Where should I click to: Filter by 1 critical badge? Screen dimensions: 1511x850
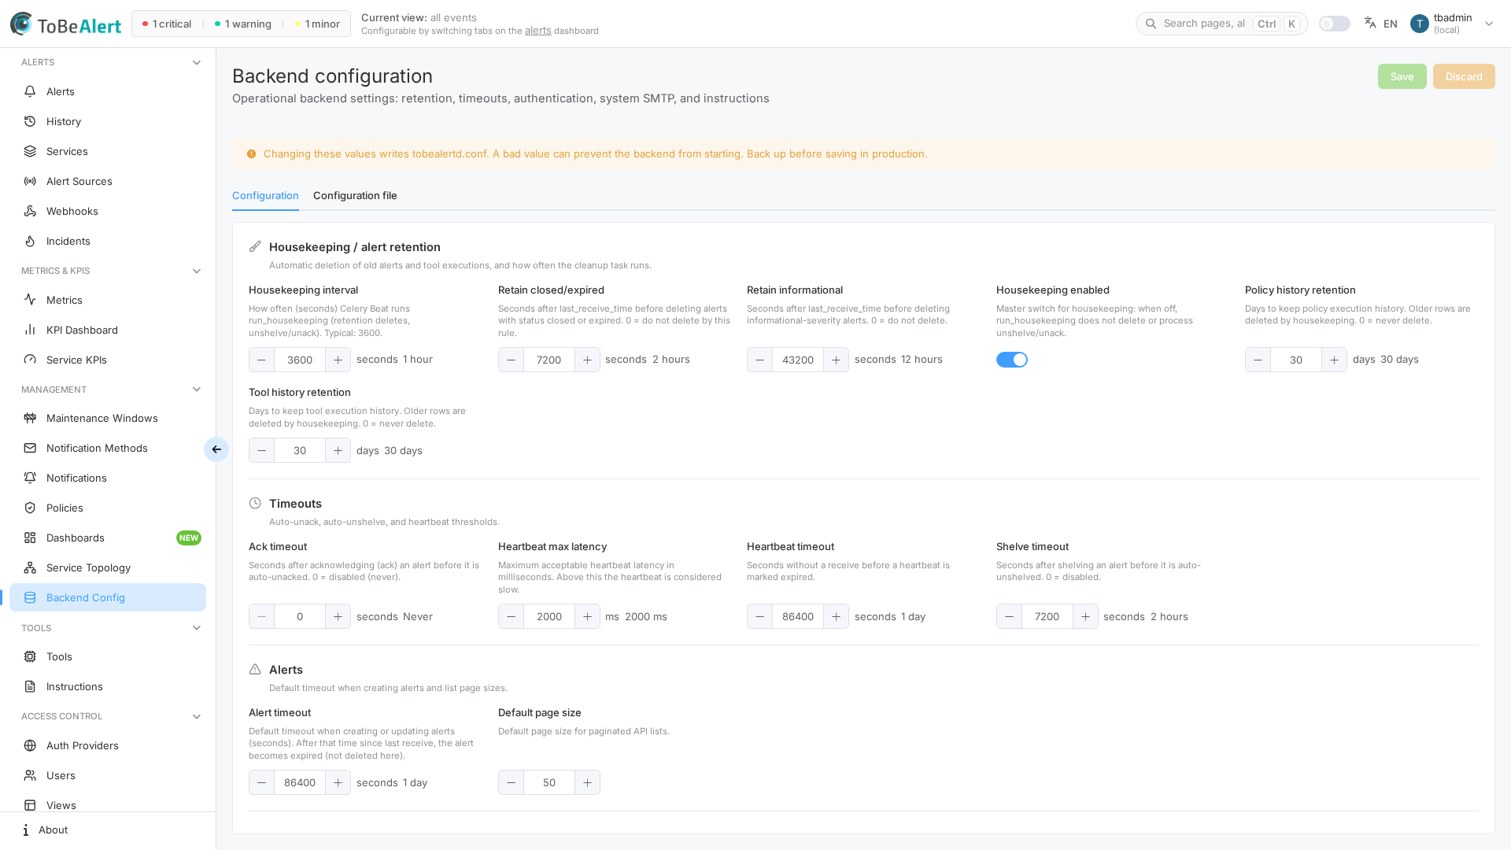click(x=167, y=24)
